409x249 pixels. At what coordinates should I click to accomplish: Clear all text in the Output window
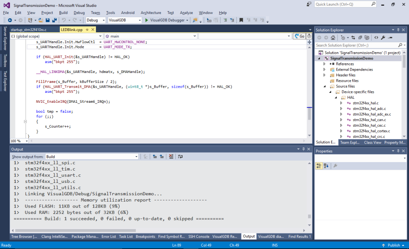[171, 156]
